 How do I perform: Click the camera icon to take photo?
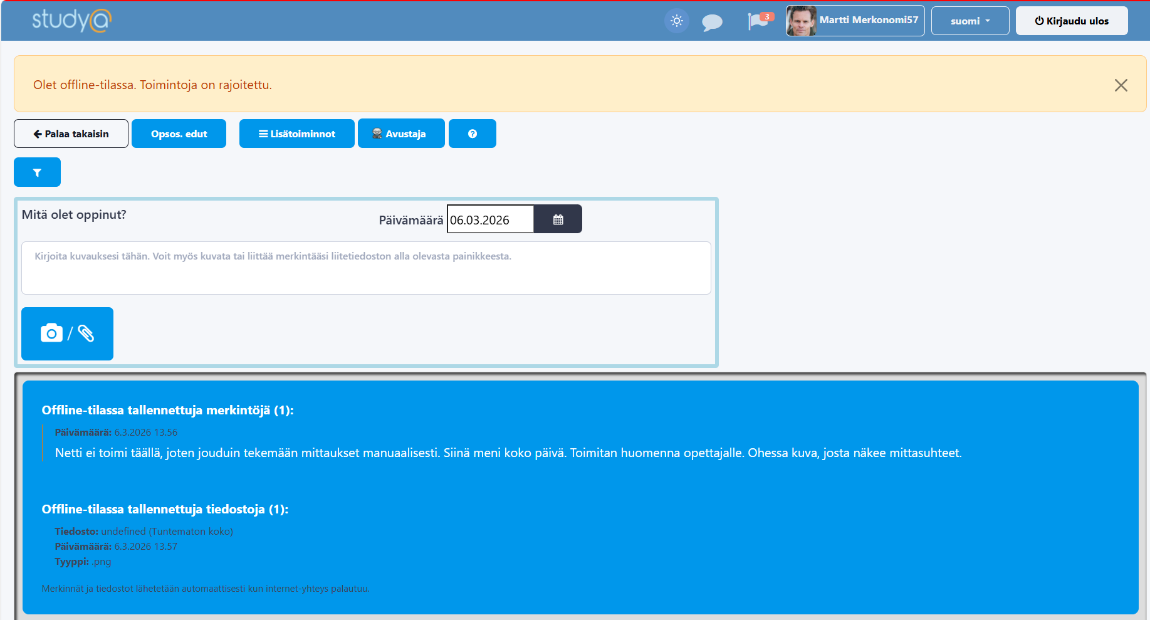coord(51,334)
